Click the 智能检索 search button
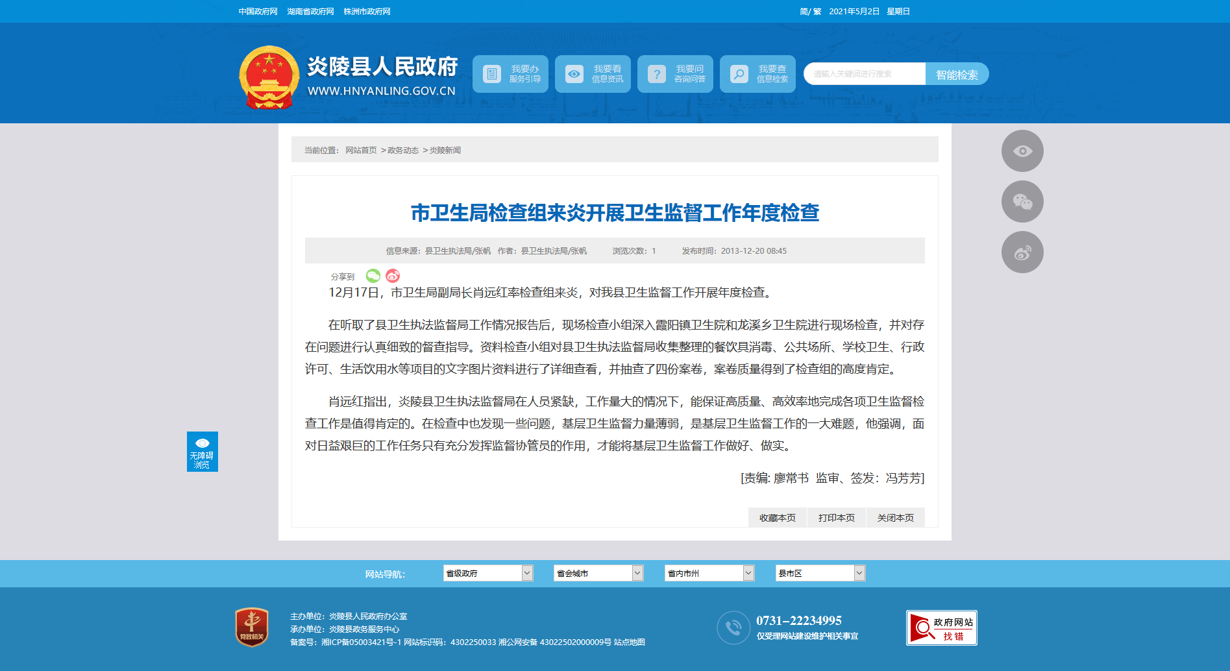 [x=957, y=75]
